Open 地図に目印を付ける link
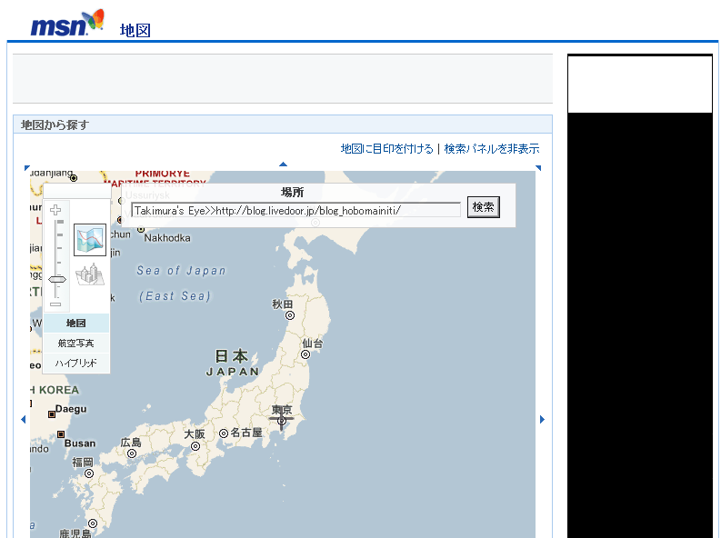The image size is (721, 538). tap(386, 149)
